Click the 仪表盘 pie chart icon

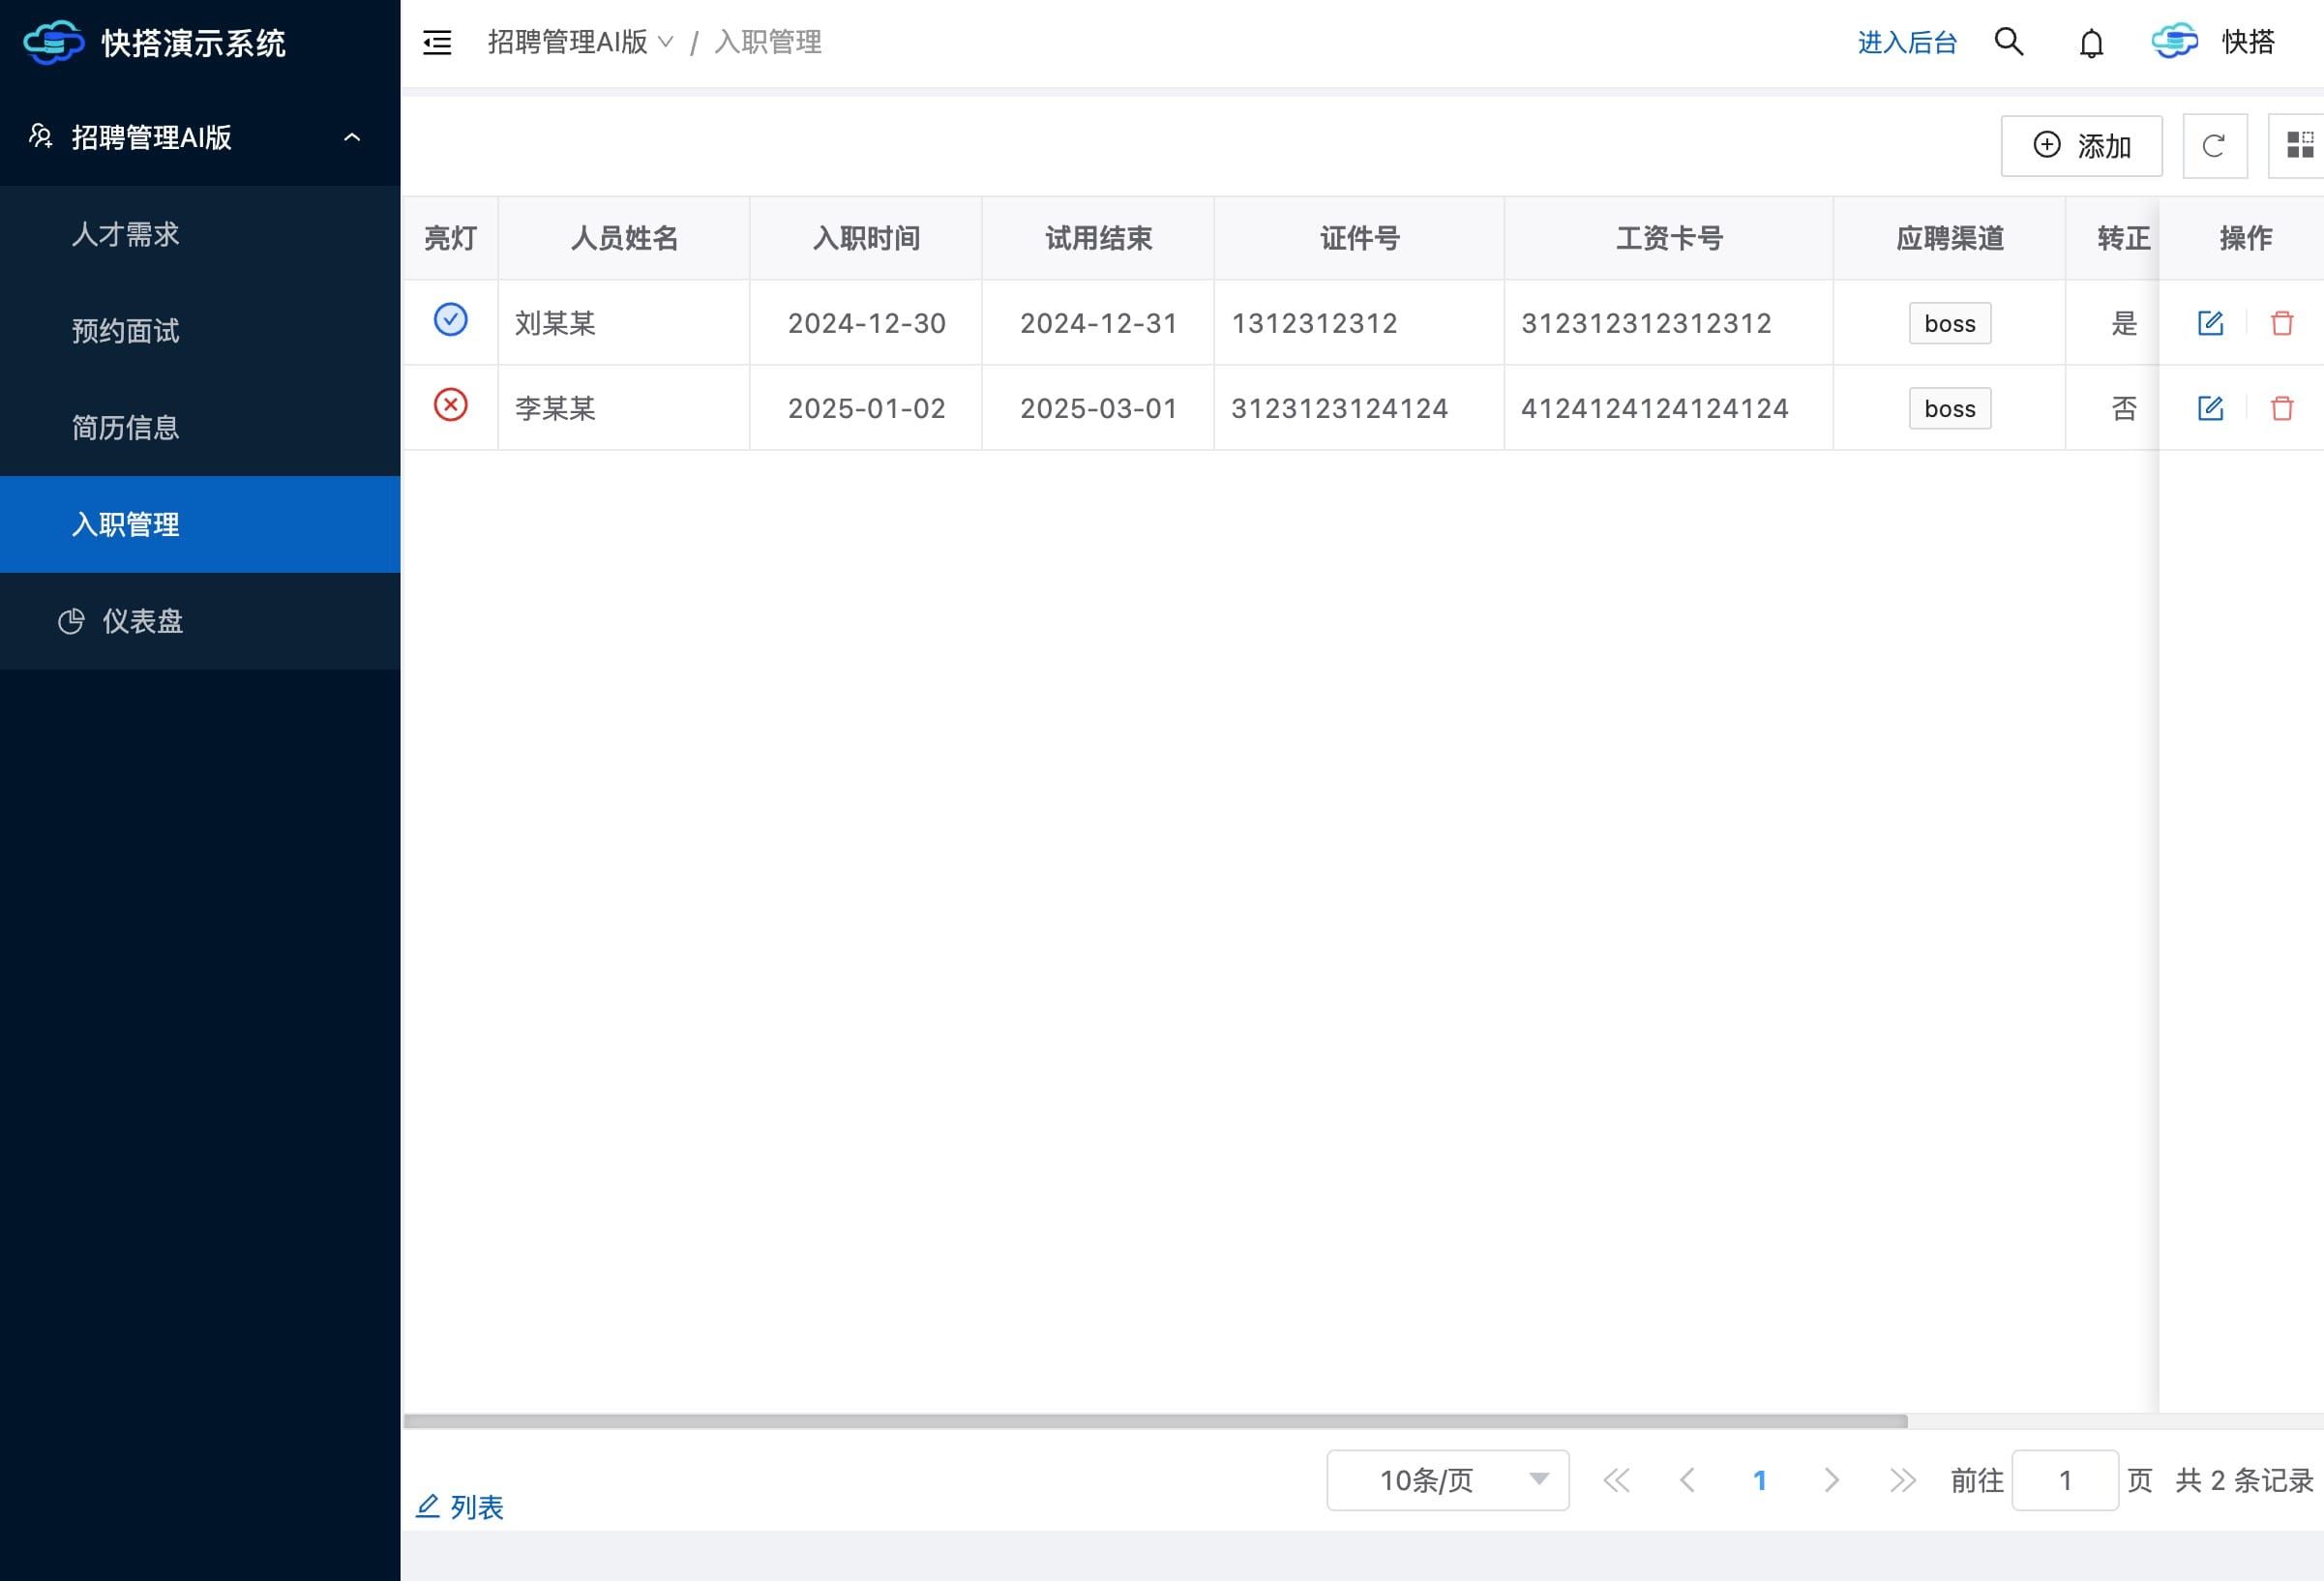(x=71, y=621)
